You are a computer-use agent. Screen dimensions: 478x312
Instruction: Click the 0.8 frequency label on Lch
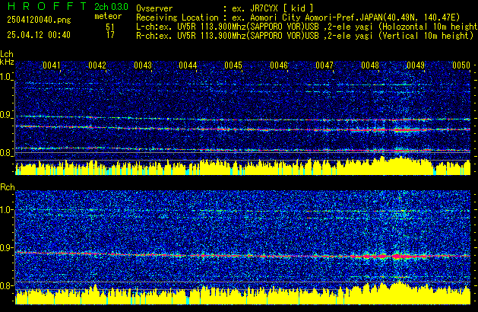(5, 153)
